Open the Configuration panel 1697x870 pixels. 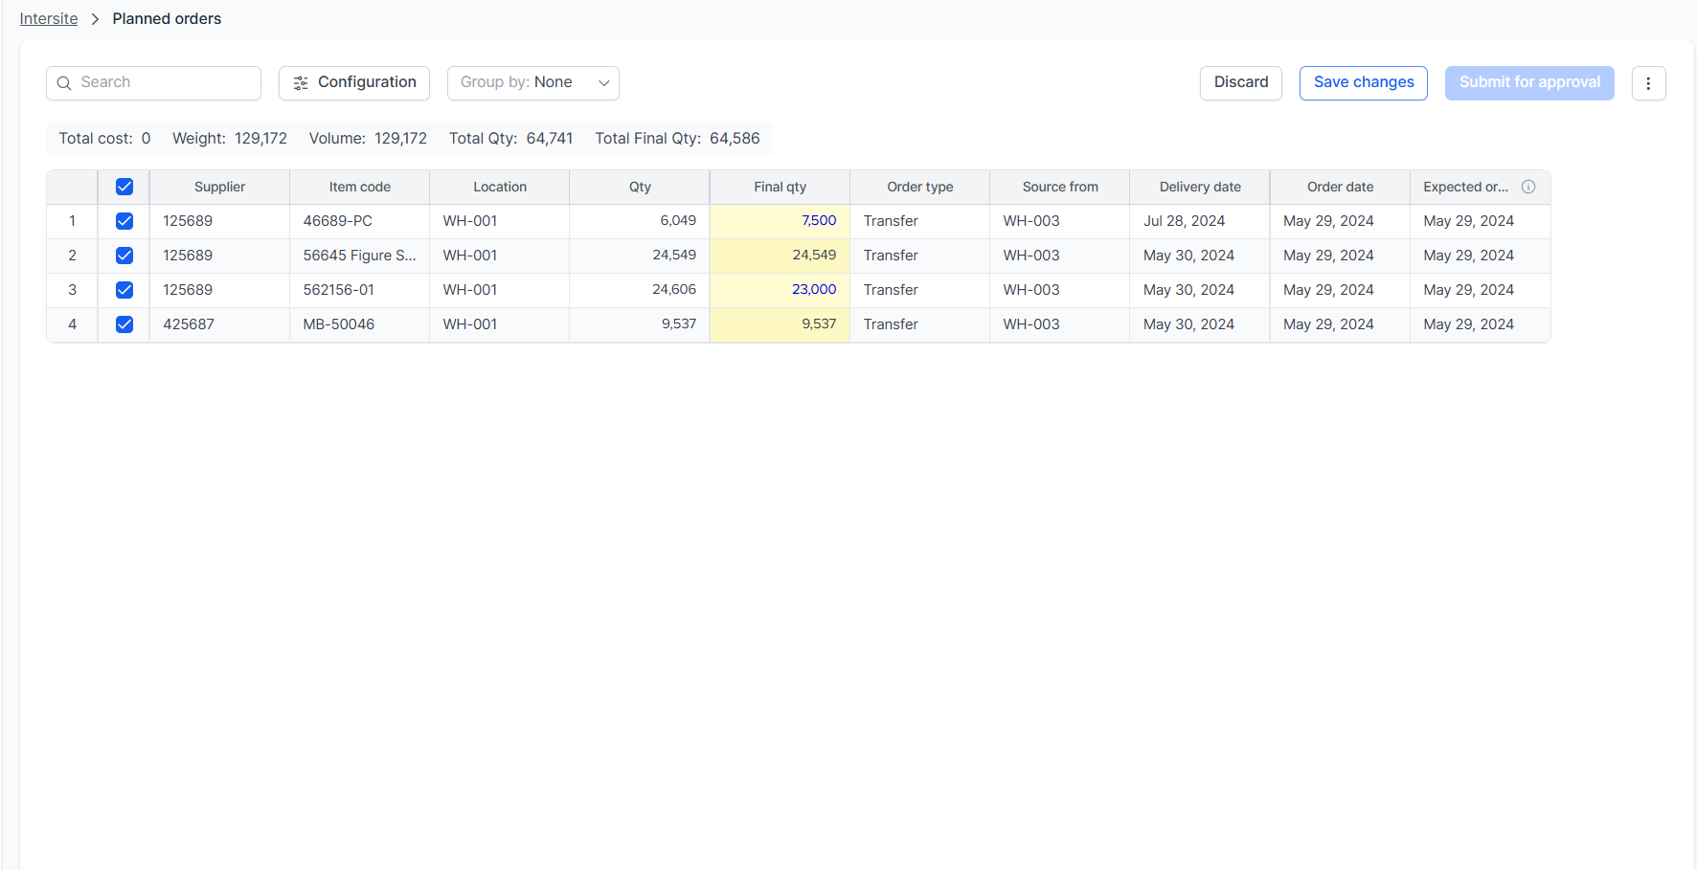click(354, 83)
